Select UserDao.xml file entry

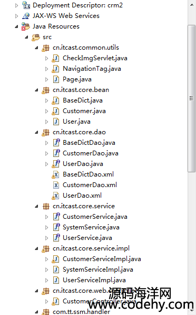pos(82,196)
